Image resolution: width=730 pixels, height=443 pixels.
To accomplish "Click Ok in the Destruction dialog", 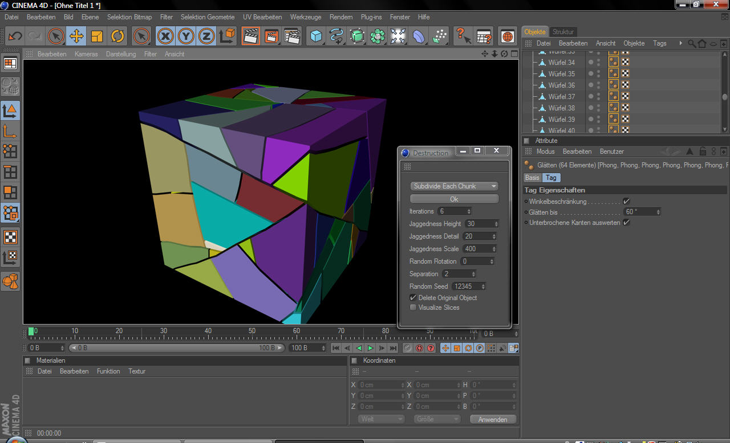I will click(454, 199).
